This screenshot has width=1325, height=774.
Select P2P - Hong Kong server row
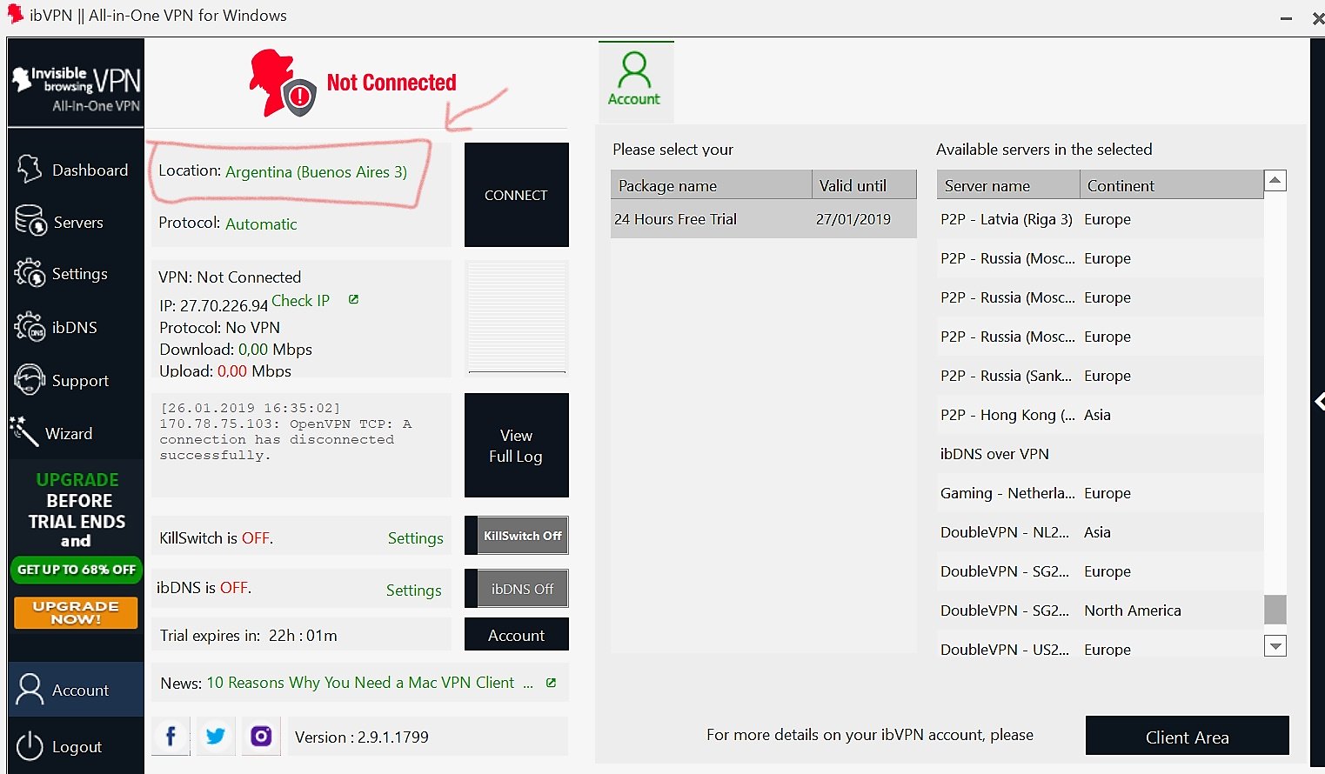(x=1100, y=415)
